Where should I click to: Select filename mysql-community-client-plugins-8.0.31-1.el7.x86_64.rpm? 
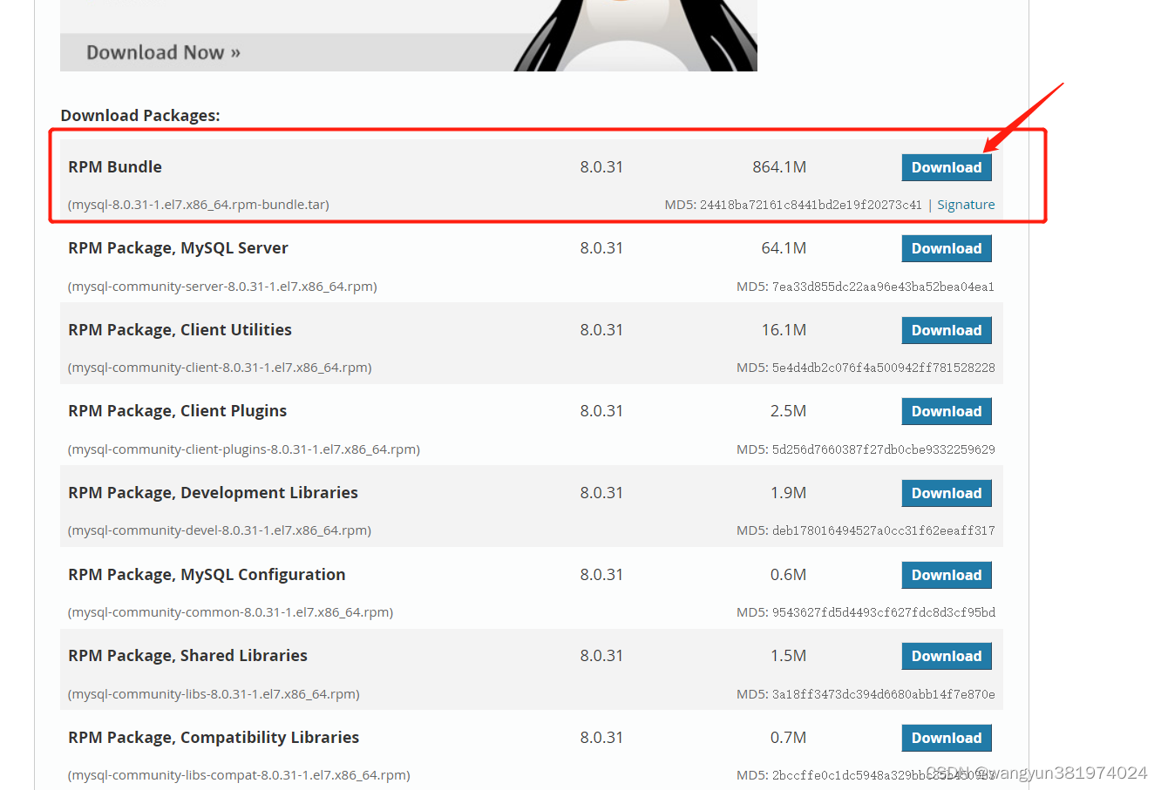(244, 449)
